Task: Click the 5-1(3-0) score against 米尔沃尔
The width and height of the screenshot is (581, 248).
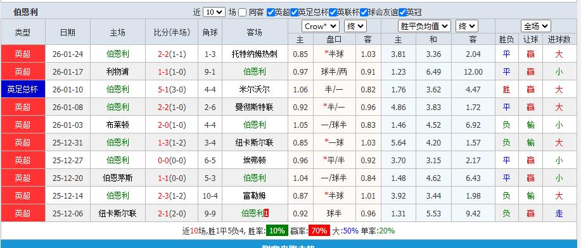Action: (x=172, y=90)
